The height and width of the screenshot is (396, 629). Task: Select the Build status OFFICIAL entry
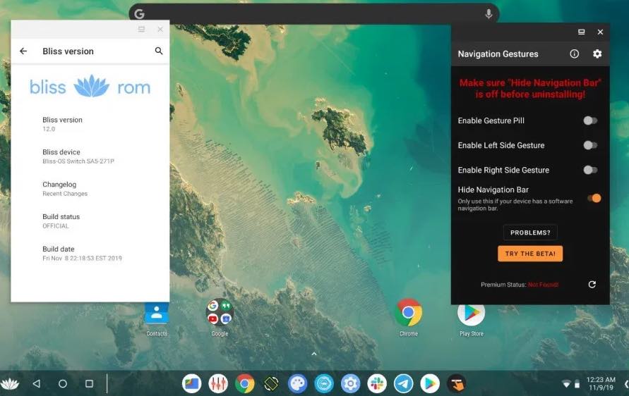click(x=90, y=221)
